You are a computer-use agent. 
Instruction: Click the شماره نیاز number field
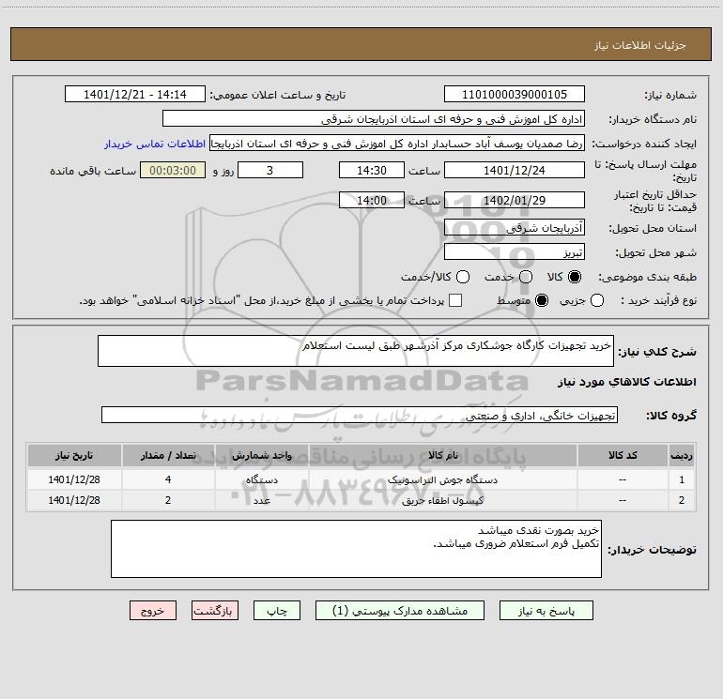(x=515, y=95)
